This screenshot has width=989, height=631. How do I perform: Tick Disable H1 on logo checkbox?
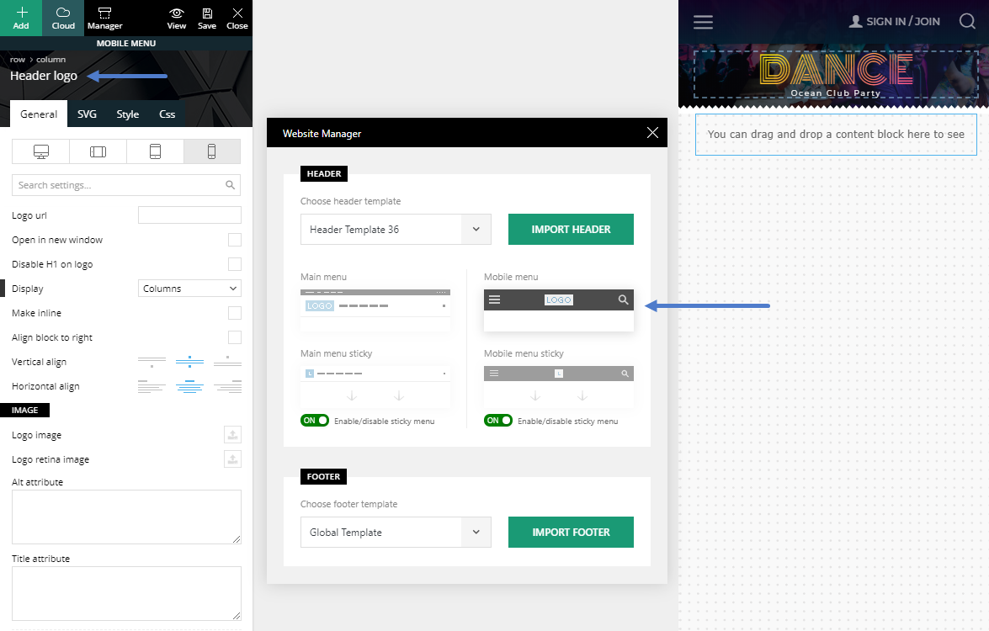[235, 264]
